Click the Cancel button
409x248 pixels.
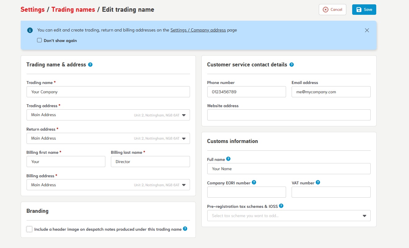pos(332,10)
